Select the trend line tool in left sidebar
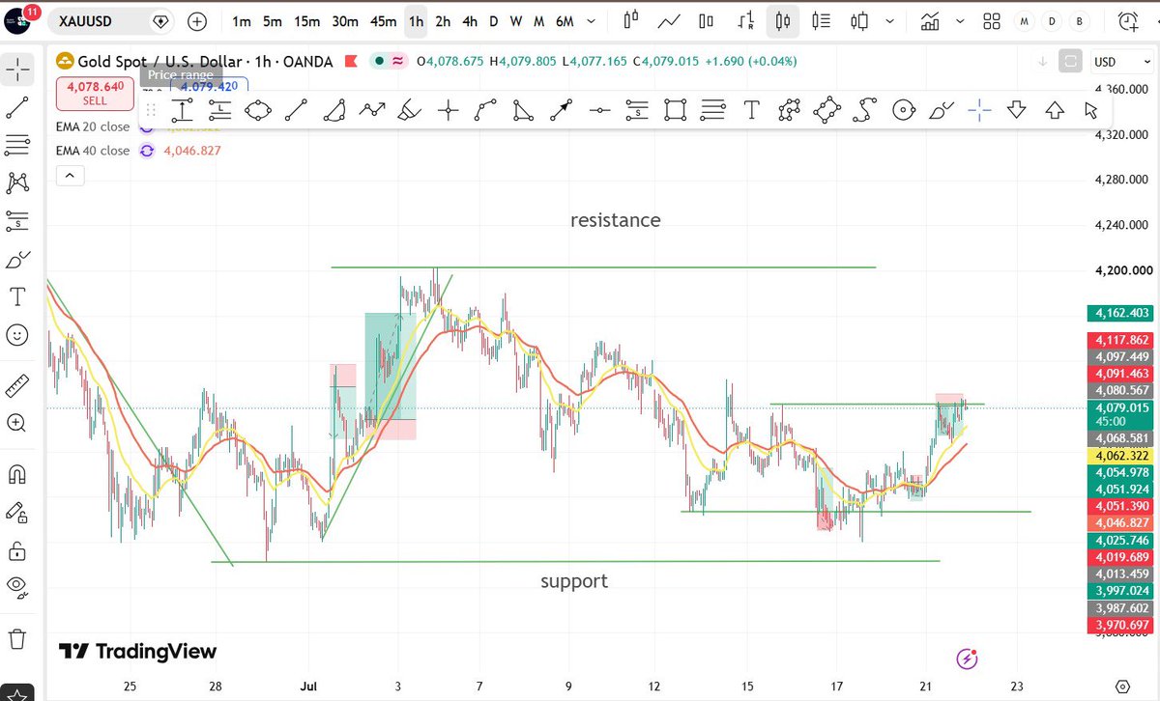 tap(17, 108)
